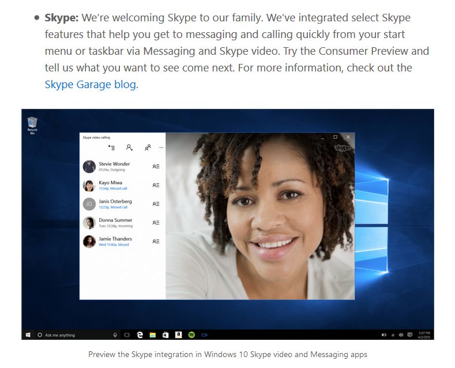Click the 'Ask me anything' search box
Viewport: 455px width, 368px height.
click(x=77, y=335)
